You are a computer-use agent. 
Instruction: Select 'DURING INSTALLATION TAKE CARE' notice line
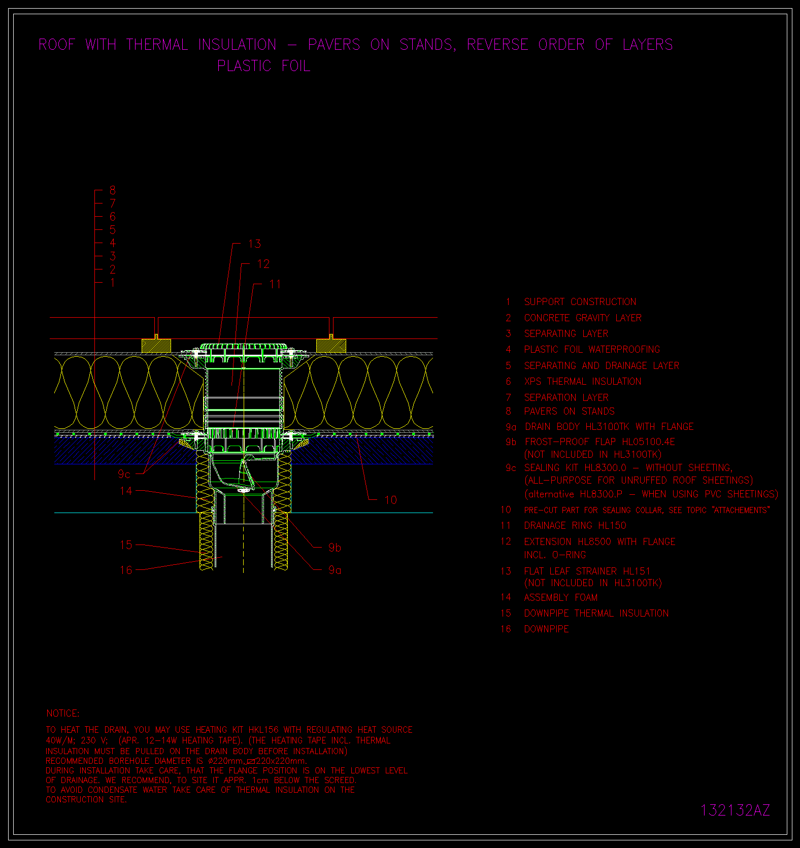pos(226,771)
